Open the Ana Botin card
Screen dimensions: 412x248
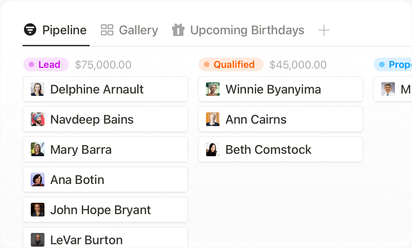105,180
